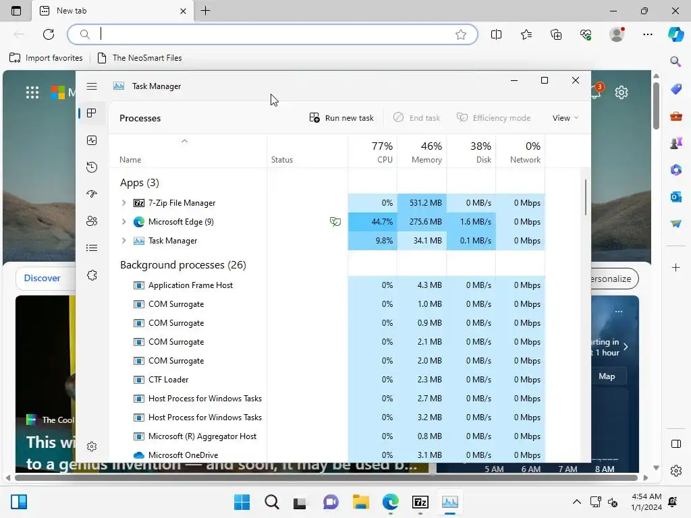Add page to favorites star in address bar
Viewport: 691px width, 518px height.
pos(460,34)
